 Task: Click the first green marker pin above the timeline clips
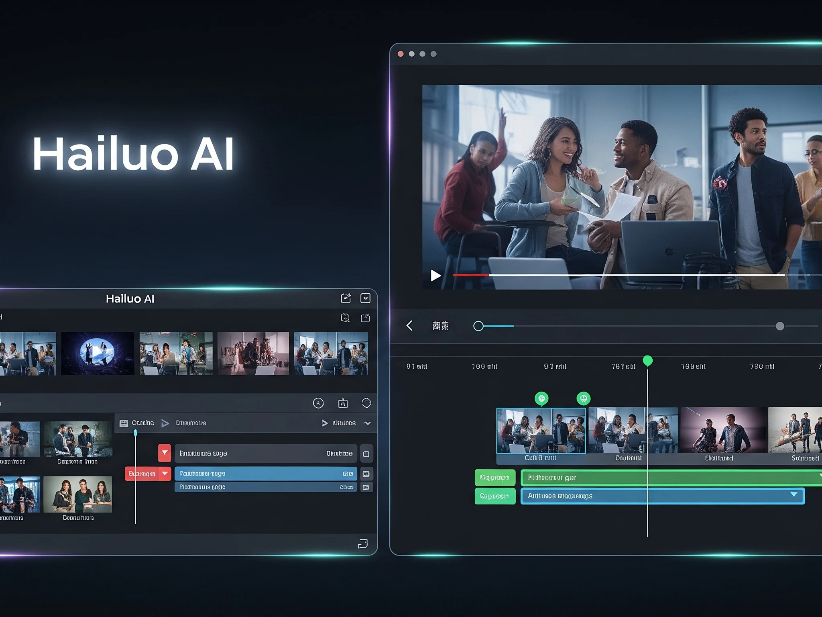(541, 398)
